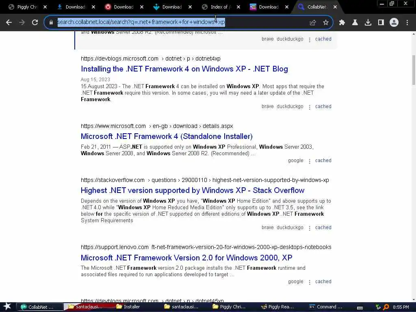Click the orange magnifier tray icon

pyautogui.click(x=386, y=307)
